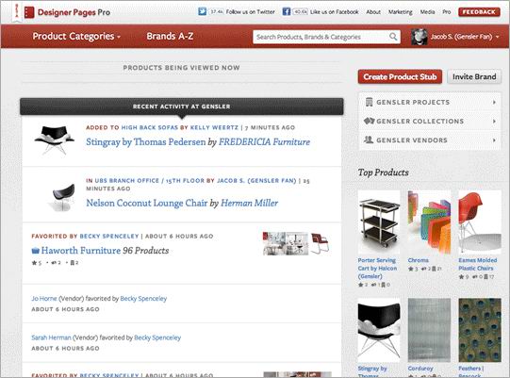
Task: Open the Jacob S. user account dropdown arrow
Action: point(498,37)
